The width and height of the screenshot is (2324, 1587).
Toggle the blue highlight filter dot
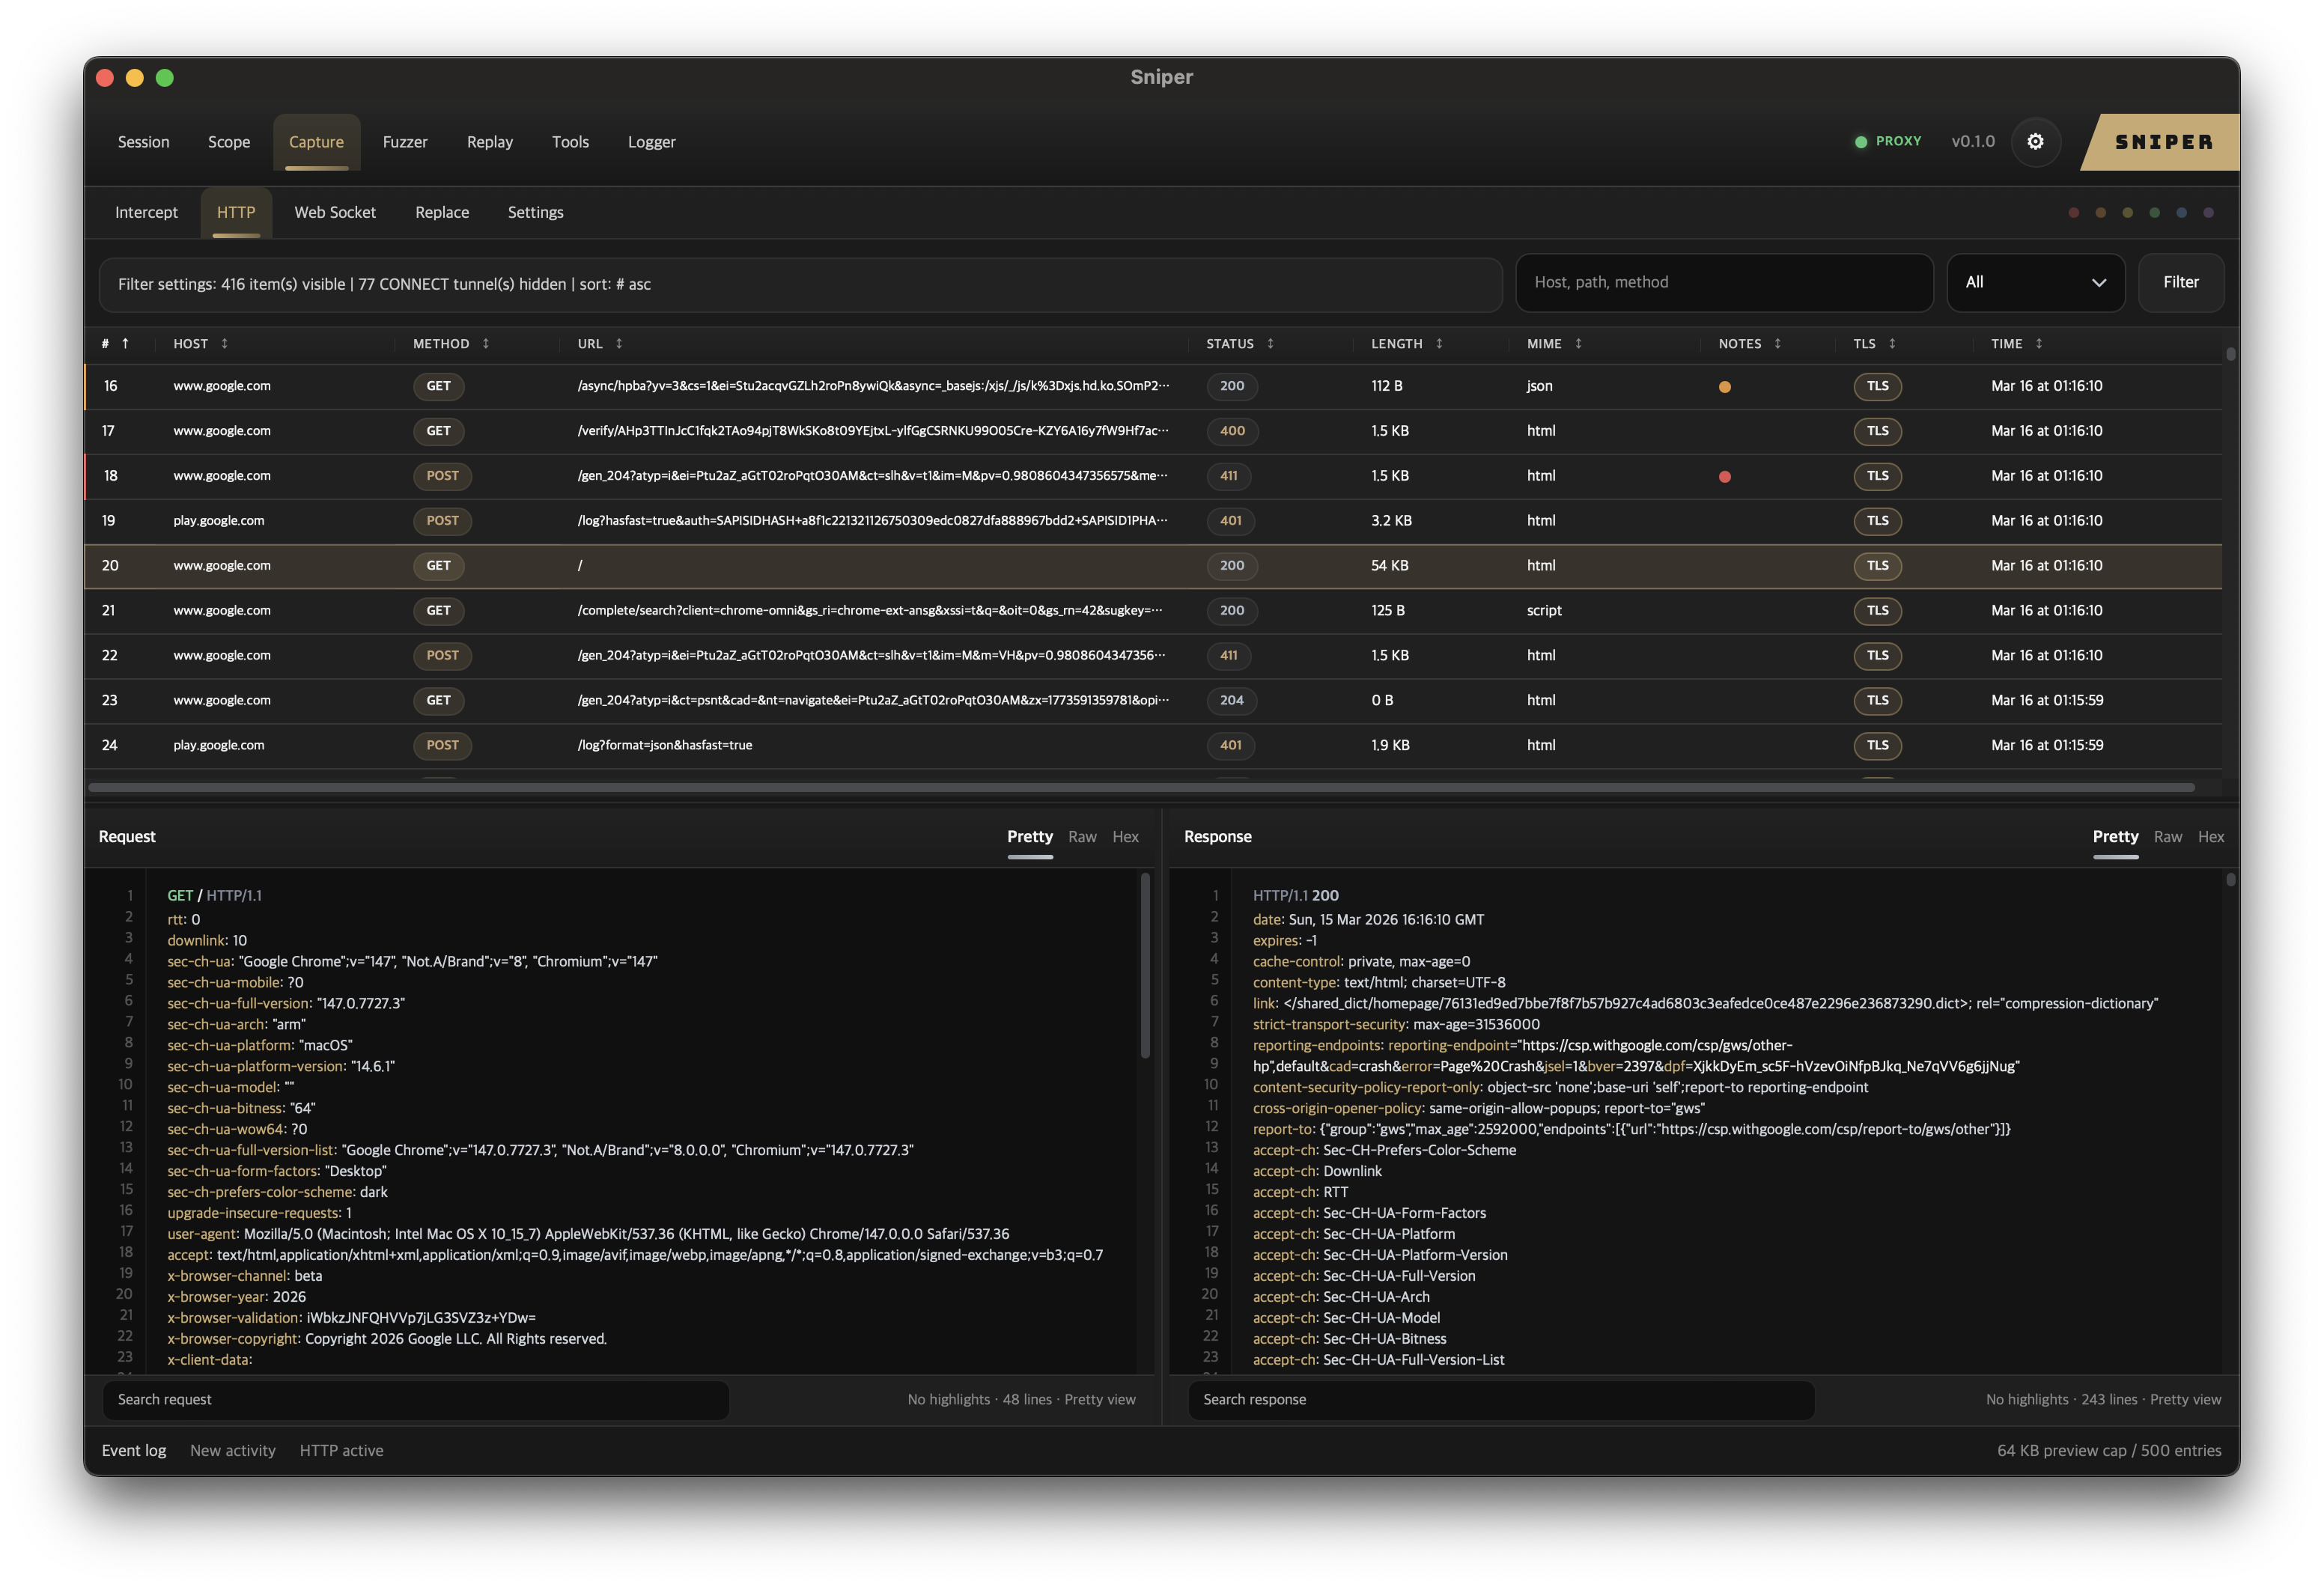[x=2182, y=212]
